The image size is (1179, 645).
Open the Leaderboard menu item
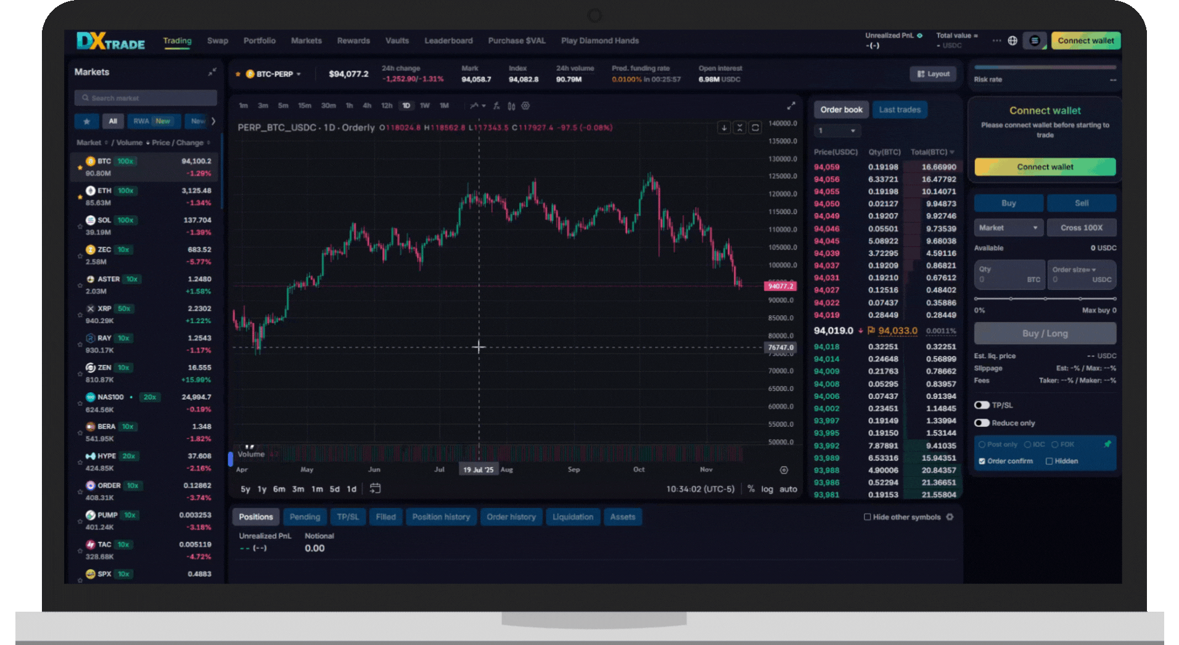(x=448, y=41)
